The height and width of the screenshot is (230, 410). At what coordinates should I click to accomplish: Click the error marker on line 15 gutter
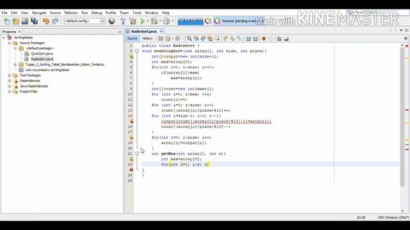point(131,121)
